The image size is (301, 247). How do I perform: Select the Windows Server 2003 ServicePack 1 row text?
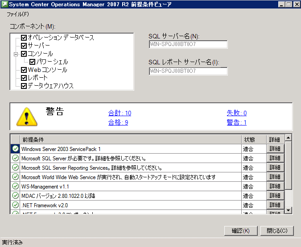(x=61, y=149)
